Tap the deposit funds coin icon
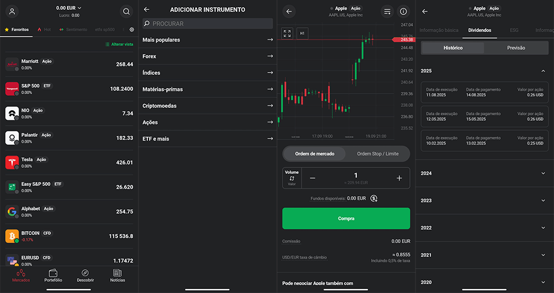 coord(374,198)
